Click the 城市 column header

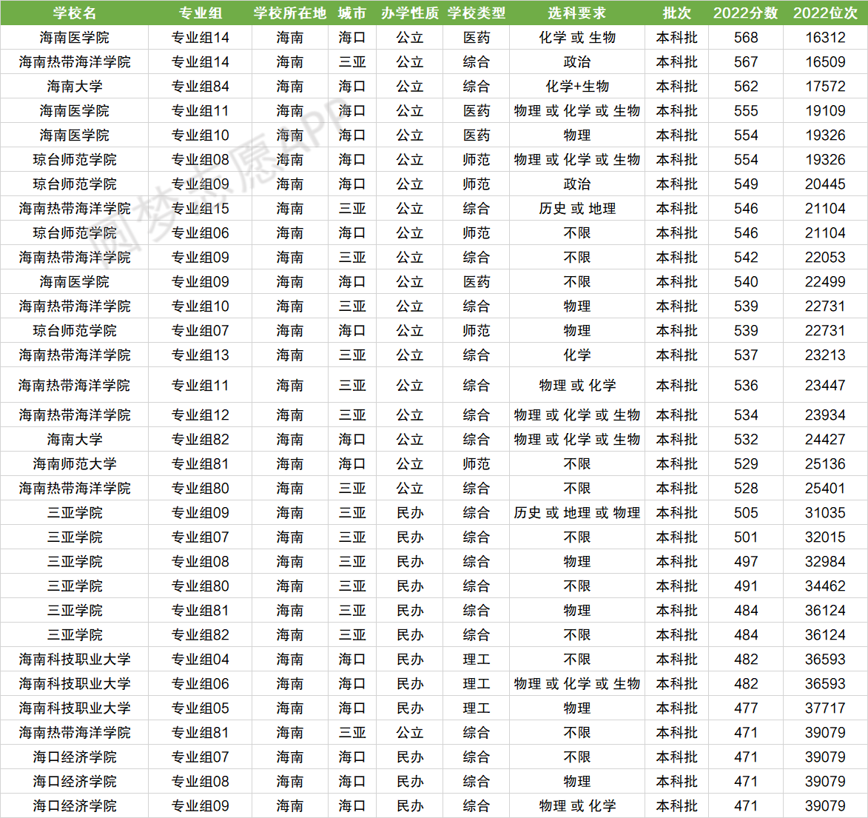click(352, 13)
